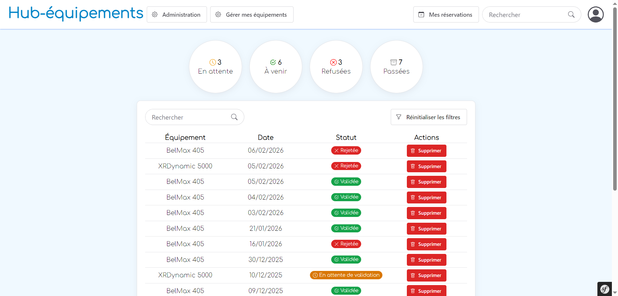Screen dimensions: 618x296
Task: Click the gear icon beside Administration
Action: [155, 14]
